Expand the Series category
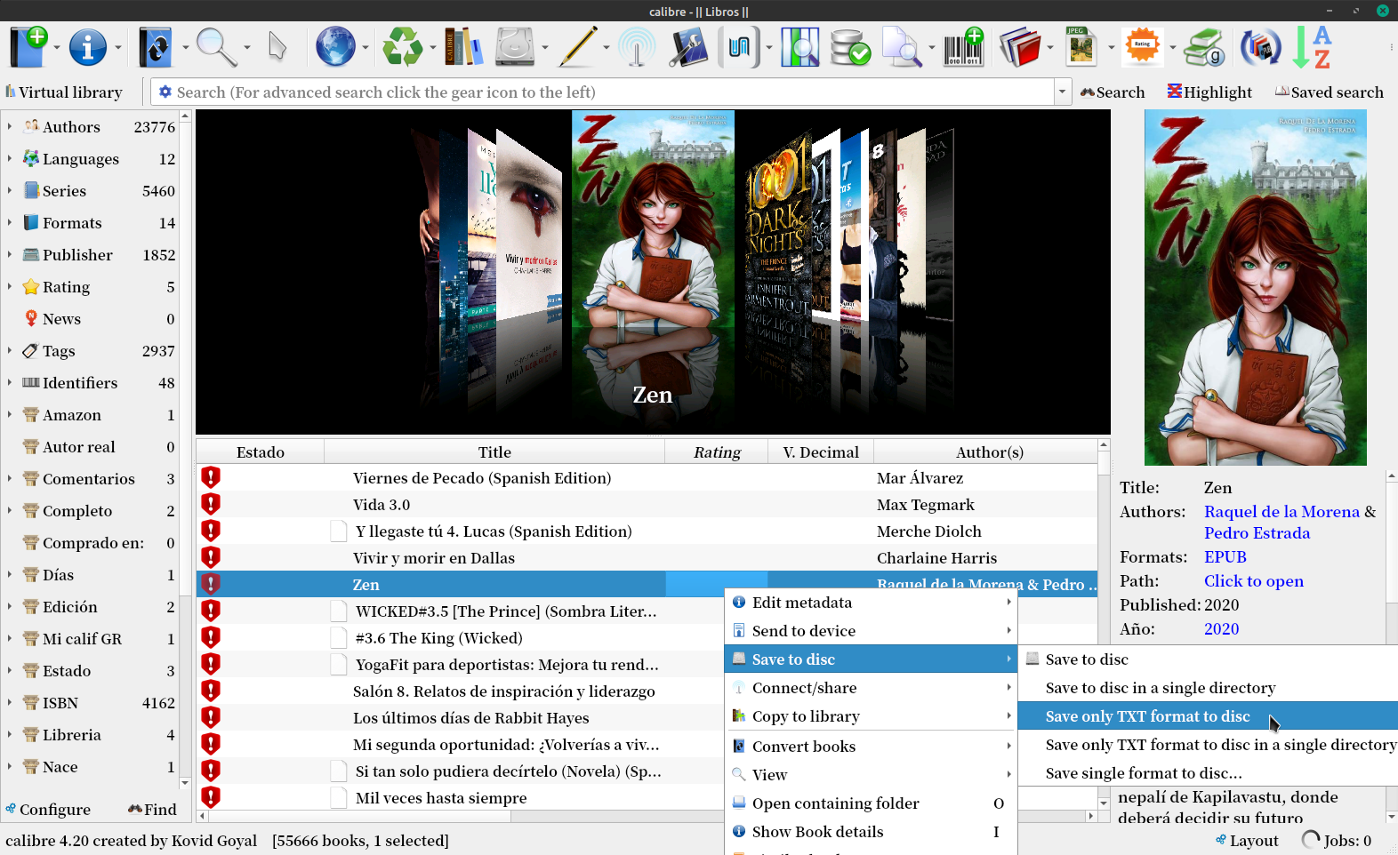The height and width of the screenshot is (855, 1398). (10, 190)
